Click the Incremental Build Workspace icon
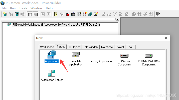 click(103, 14)
